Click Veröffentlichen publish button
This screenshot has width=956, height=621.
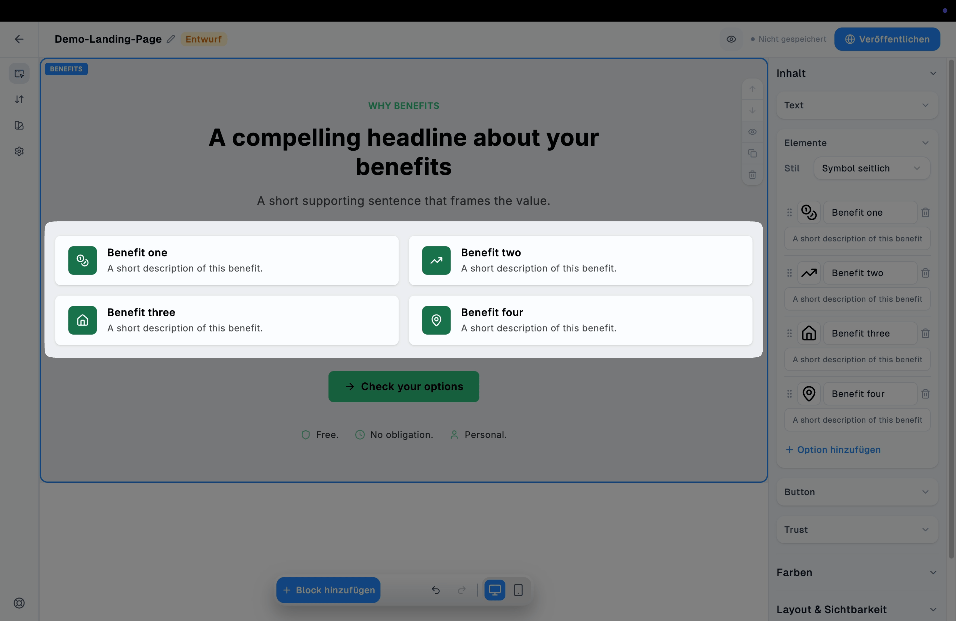887,39
